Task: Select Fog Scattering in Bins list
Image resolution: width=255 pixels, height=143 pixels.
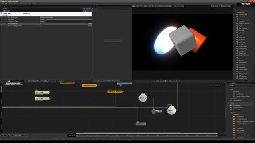Action: (243, 28)
